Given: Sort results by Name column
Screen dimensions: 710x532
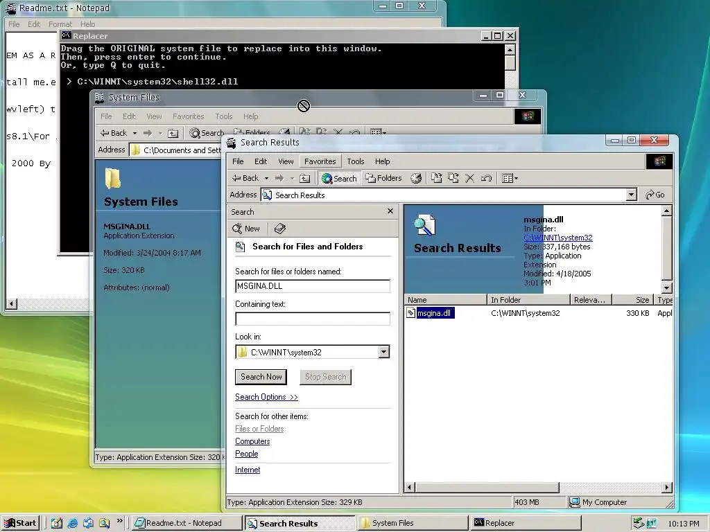Looking at the screenshot, I should pyautogui.click(x=445, y=299).
